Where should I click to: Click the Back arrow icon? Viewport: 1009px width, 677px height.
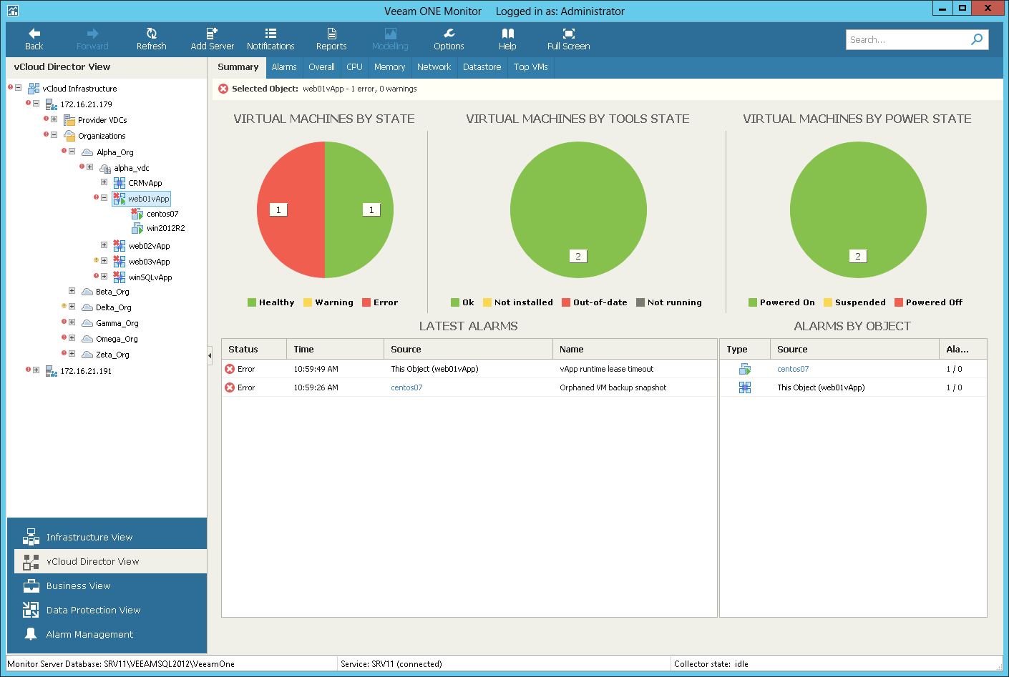tap(34, 34)
